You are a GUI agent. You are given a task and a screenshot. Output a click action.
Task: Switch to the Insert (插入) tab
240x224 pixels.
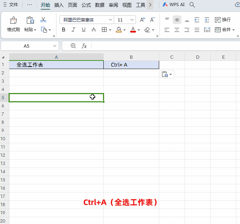[x=59, y=5]
